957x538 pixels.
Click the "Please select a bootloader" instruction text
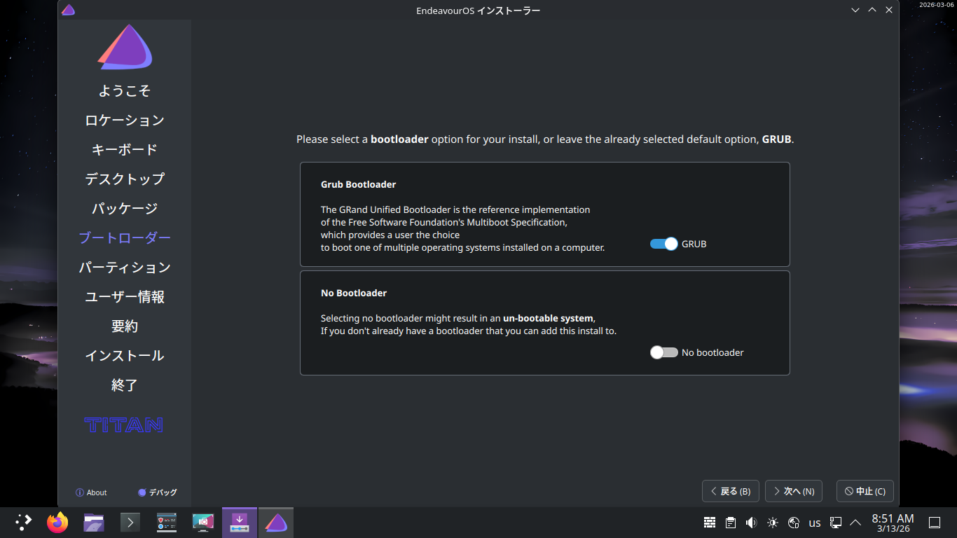pyautogui.click(x=545, y=139)
